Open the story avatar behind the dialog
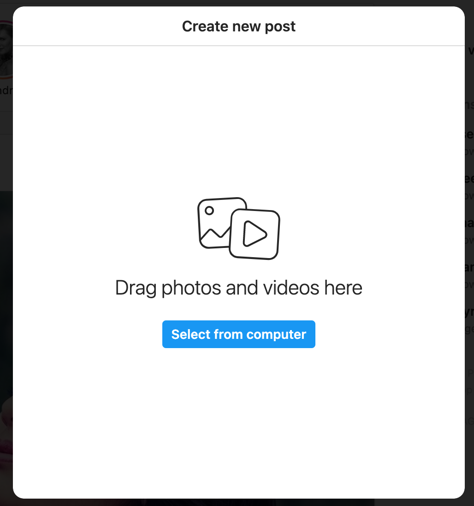 (x=6, y=50)
